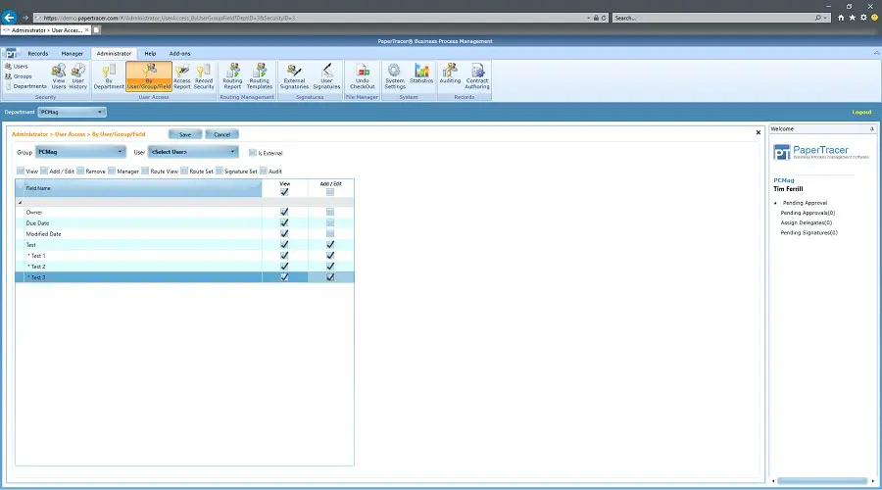The width and height of the screenshot is (882, 490).
Task: Toggle View checkbox for Due Date row
Action: point(284,222)
